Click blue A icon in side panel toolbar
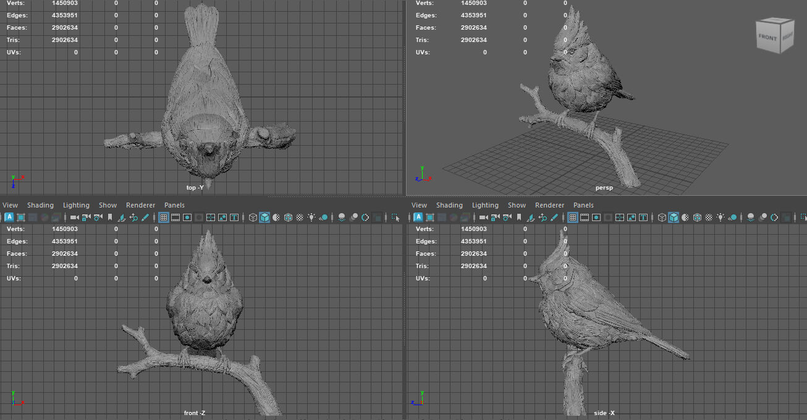 418,217
